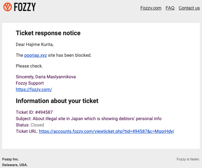The image size is (202, 168).
Task: Click Fozzy Inc. in the footer
Action: pyautogui.click(x=10, y=159)
